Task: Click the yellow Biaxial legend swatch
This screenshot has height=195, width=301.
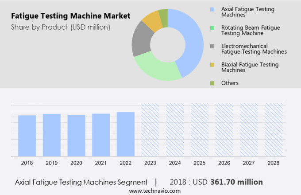Action: click(212, 65)
